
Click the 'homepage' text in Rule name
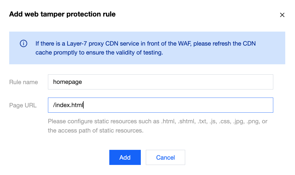click(67, 82)
